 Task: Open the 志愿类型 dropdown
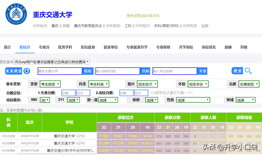pos(249,84)
